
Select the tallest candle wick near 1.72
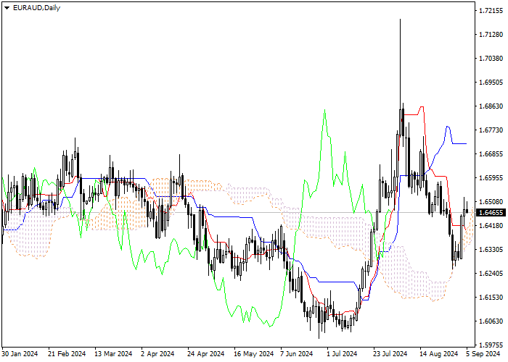pyautogui.click(x=401, y=64)
